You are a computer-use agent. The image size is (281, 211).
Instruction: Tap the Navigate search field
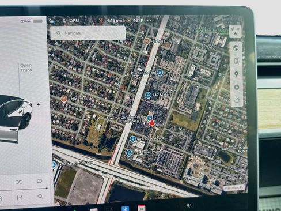[x=88, y=33]
